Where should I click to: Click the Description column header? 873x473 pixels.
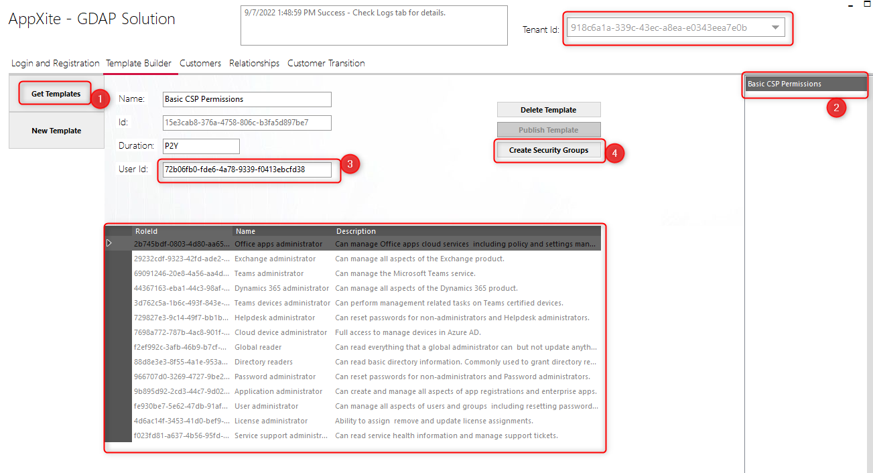pyautogui.click(x=467, y=231)
